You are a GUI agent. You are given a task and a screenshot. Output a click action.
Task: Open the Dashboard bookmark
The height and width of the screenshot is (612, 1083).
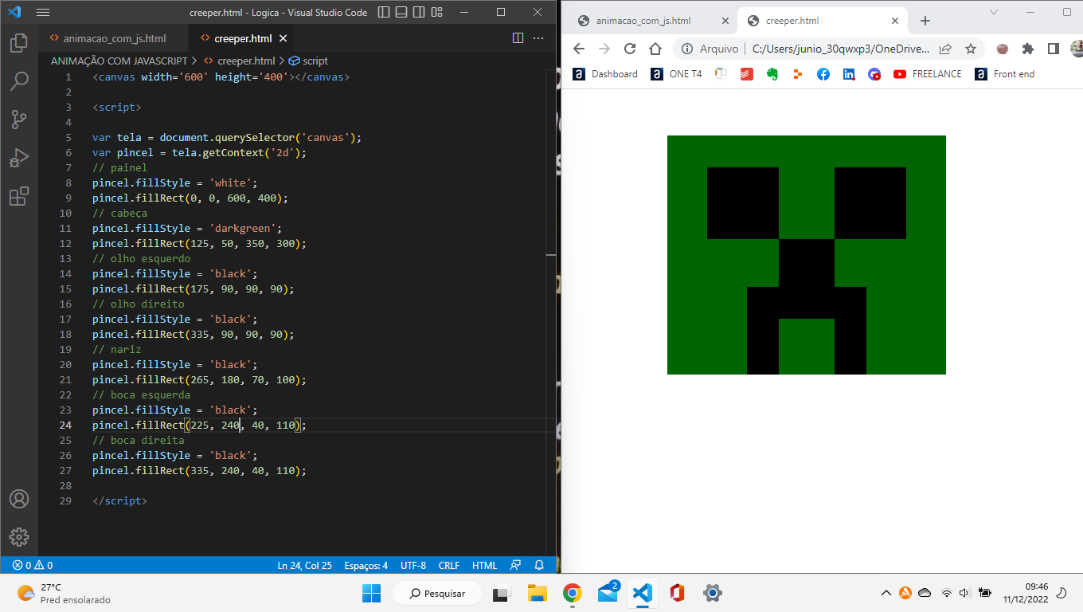click(x=606, y=74)
